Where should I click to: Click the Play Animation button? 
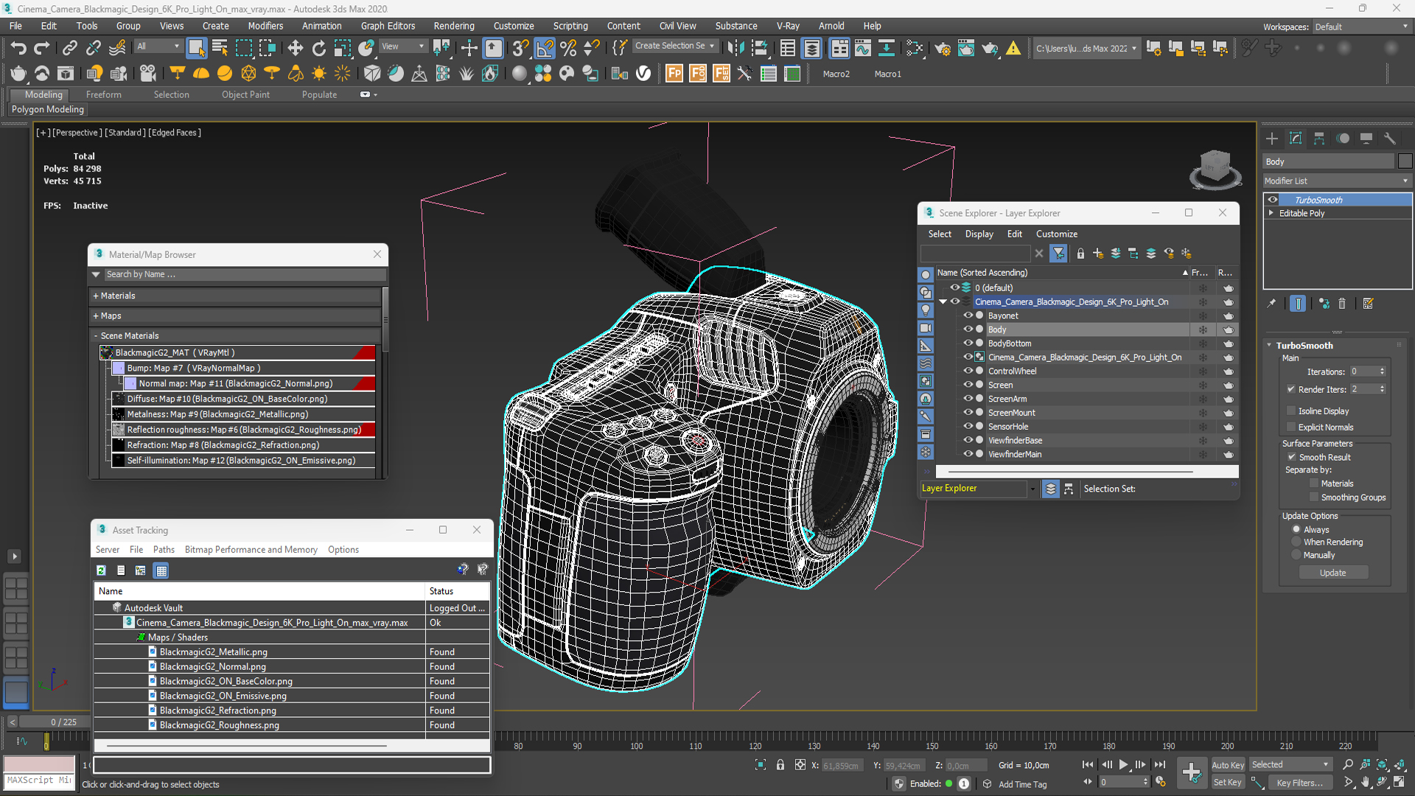point(1123,765)
